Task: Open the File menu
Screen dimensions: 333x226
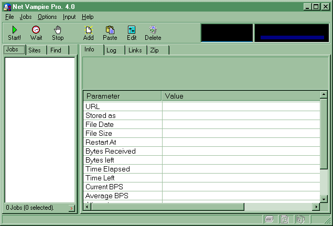Action: pyautogui.click(x=9, y=17)
